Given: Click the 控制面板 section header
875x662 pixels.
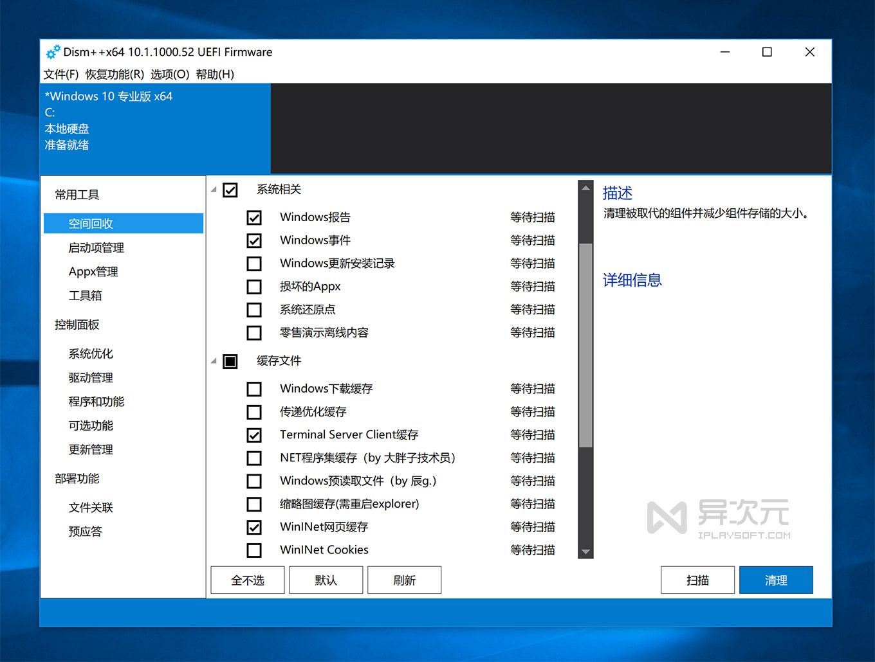Looking at the screenshot, I should click(x=77, y=325).
